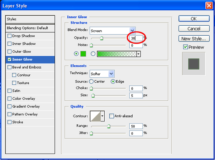Close the Layer Style dialog
215x160 pixels.
click(209, 6)
